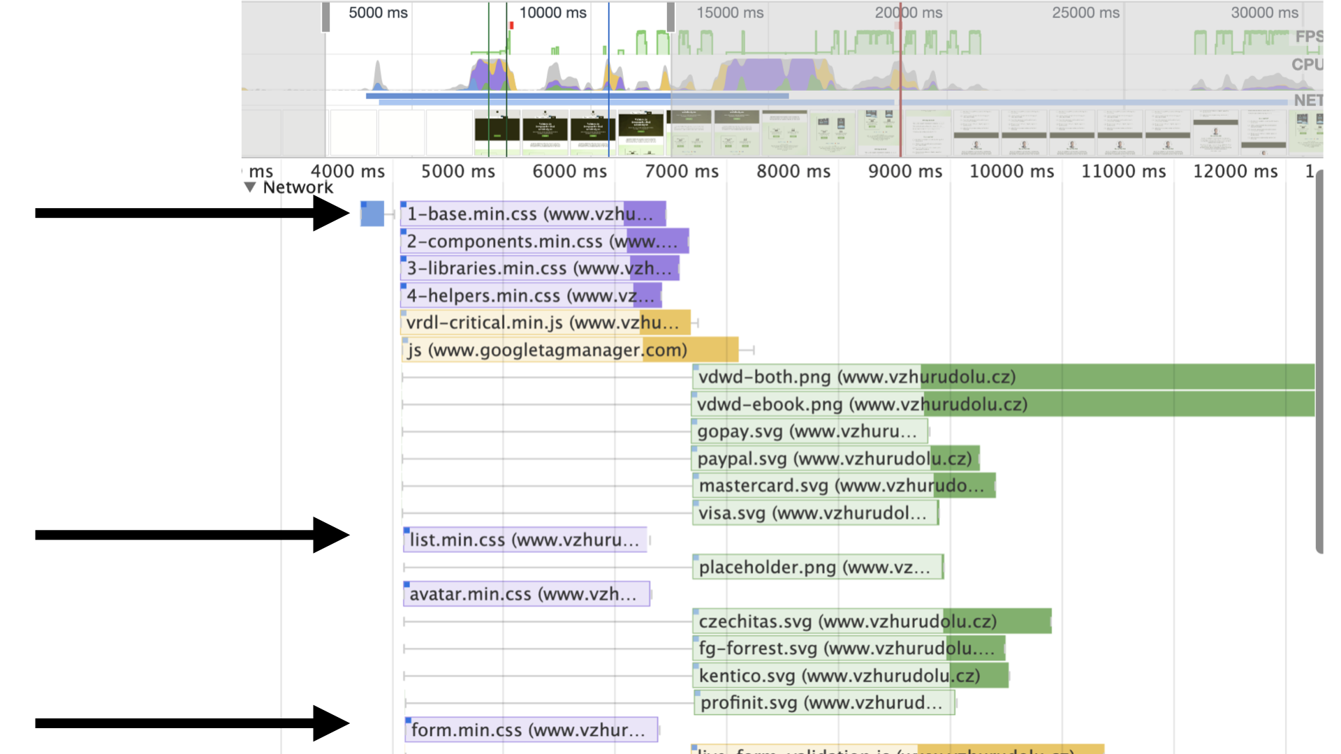Collapse the Network section triangle

click(x=250, y=187)
